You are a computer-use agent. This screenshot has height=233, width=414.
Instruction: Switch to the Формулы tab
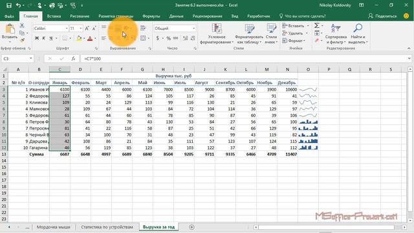(x=151, y=16)
